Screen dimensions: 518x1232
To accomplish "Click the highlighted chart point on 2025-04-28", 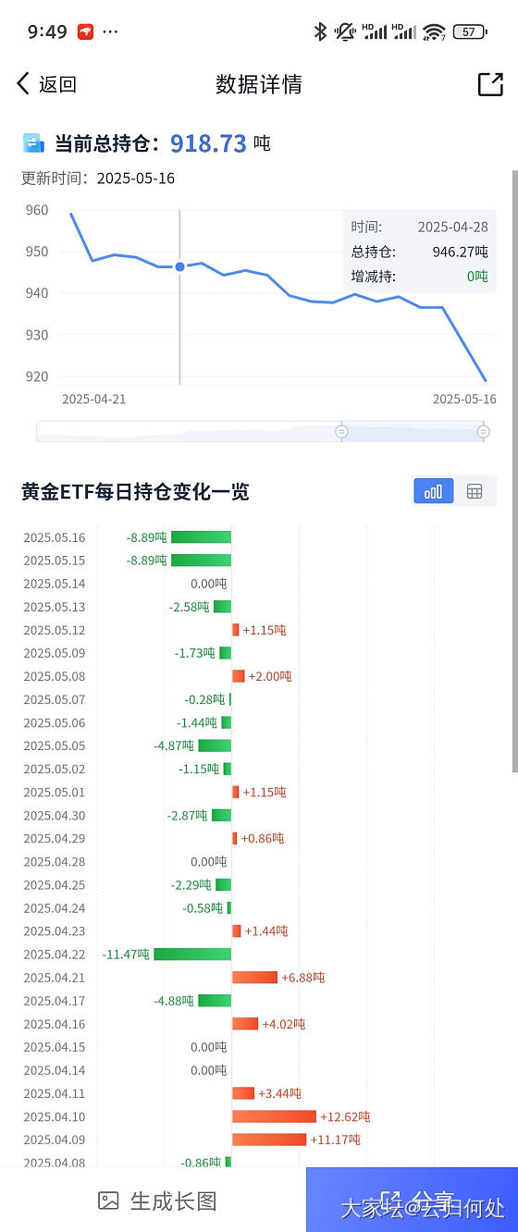I will [x=179, y=266].
